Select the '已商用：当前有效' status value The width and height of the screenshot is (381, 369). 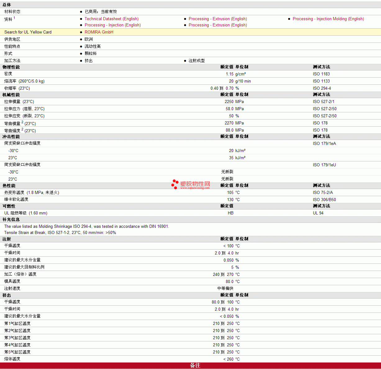pos(101,12)
